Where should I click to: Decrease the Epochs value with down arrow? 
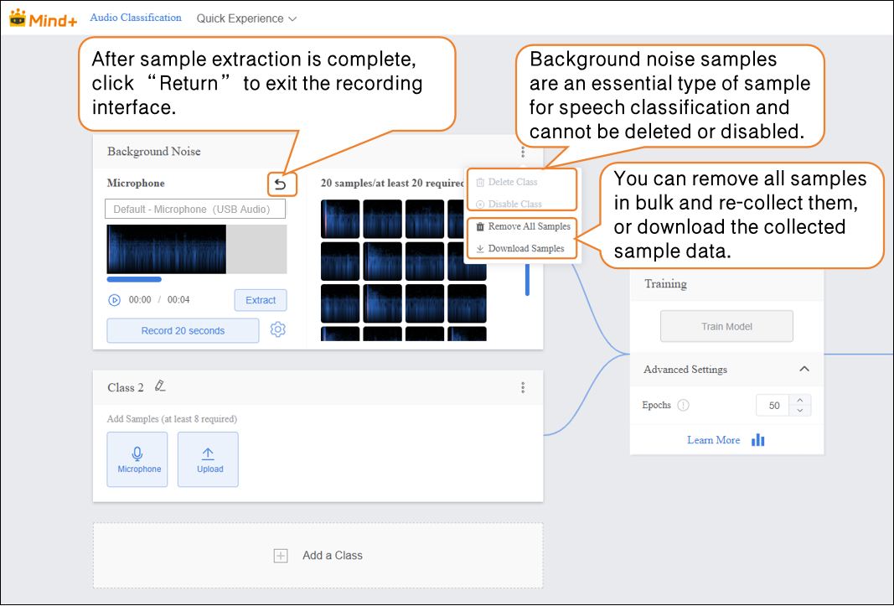(x=800, y=411)
